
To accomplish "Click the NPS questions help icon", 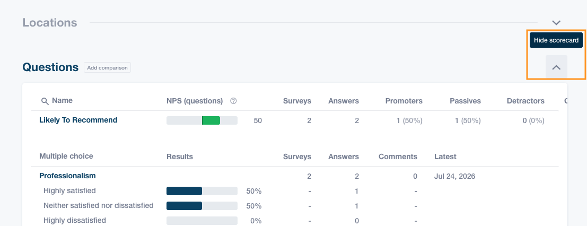I will [234, 101].
